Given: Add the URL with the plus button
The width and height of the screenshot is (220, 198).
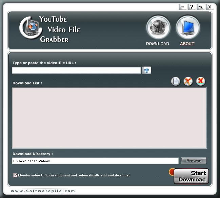Looking at the screenshot, I should 147,70.
